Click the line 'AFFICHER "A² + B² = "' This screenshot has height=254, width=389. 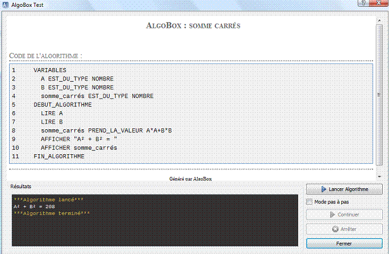(x=79, y=139)
